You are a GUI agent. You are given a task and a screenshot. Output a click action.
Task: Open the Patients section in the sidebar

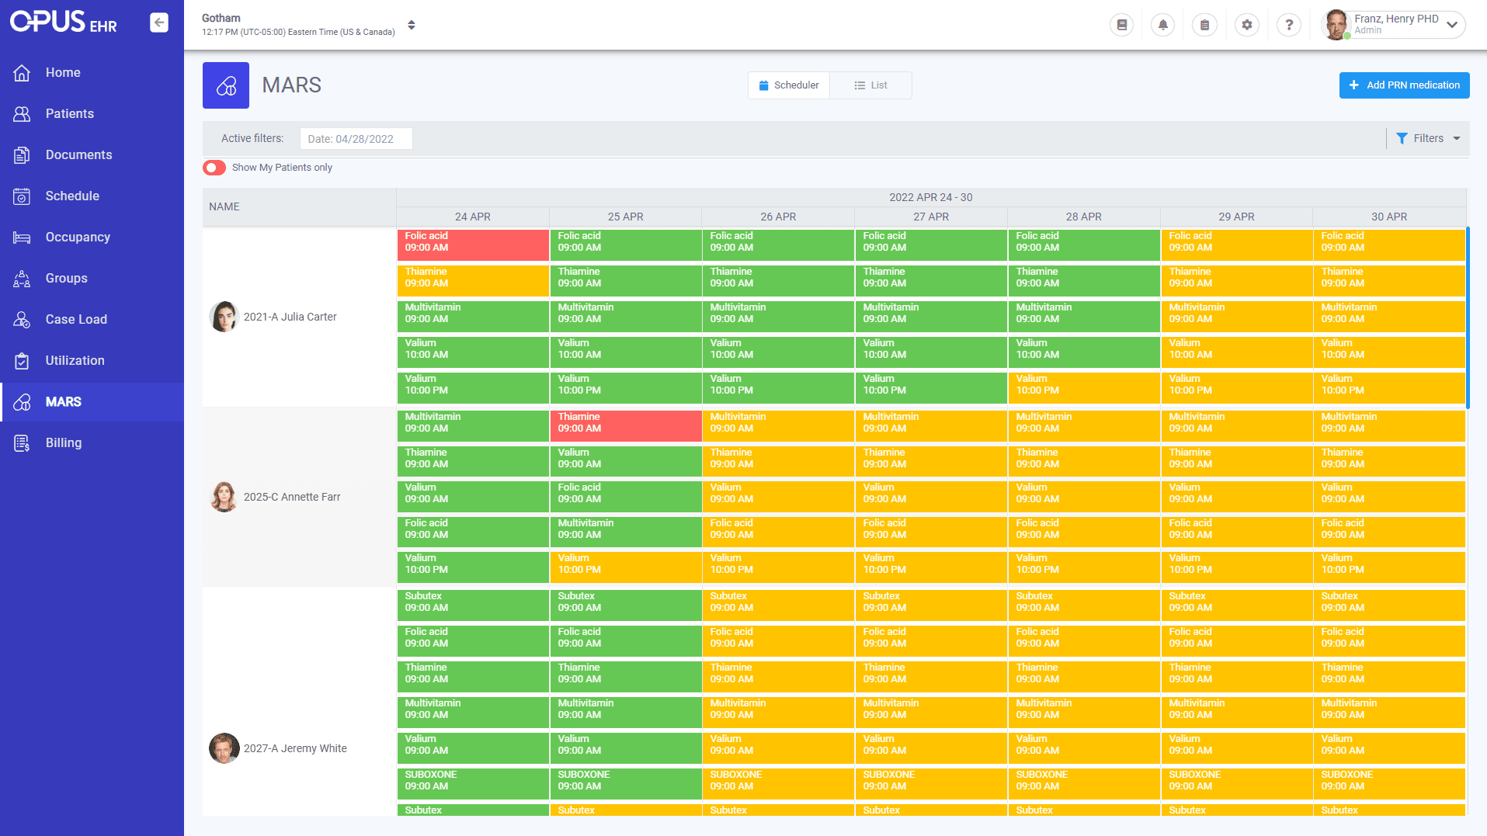point(70,113)
